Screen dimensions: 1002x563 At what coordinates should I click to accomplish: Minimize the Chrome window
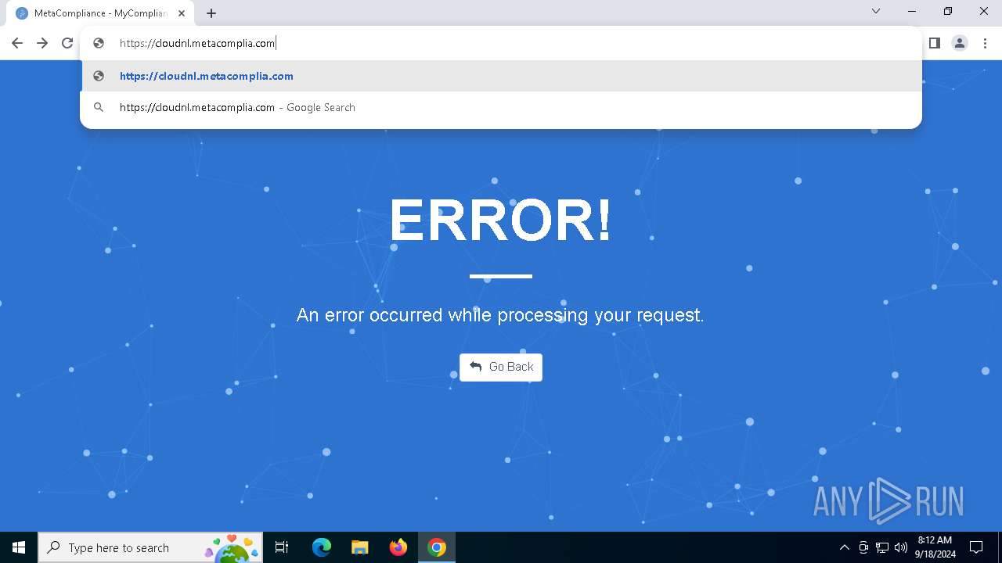912,11
